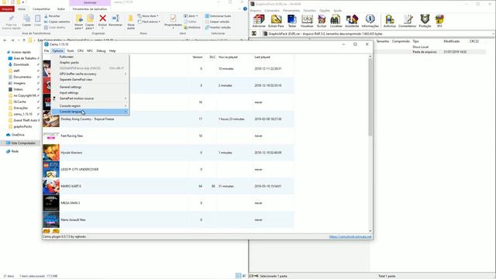Screen dimensions: 496x279
Task: Open Downloads in Explorer sidebar
Action: point(21,64)
